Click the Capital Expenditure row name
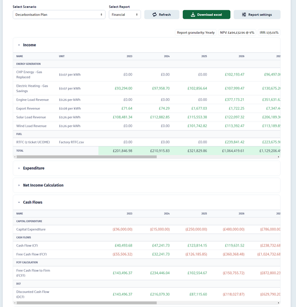 [x=31, y=229]
